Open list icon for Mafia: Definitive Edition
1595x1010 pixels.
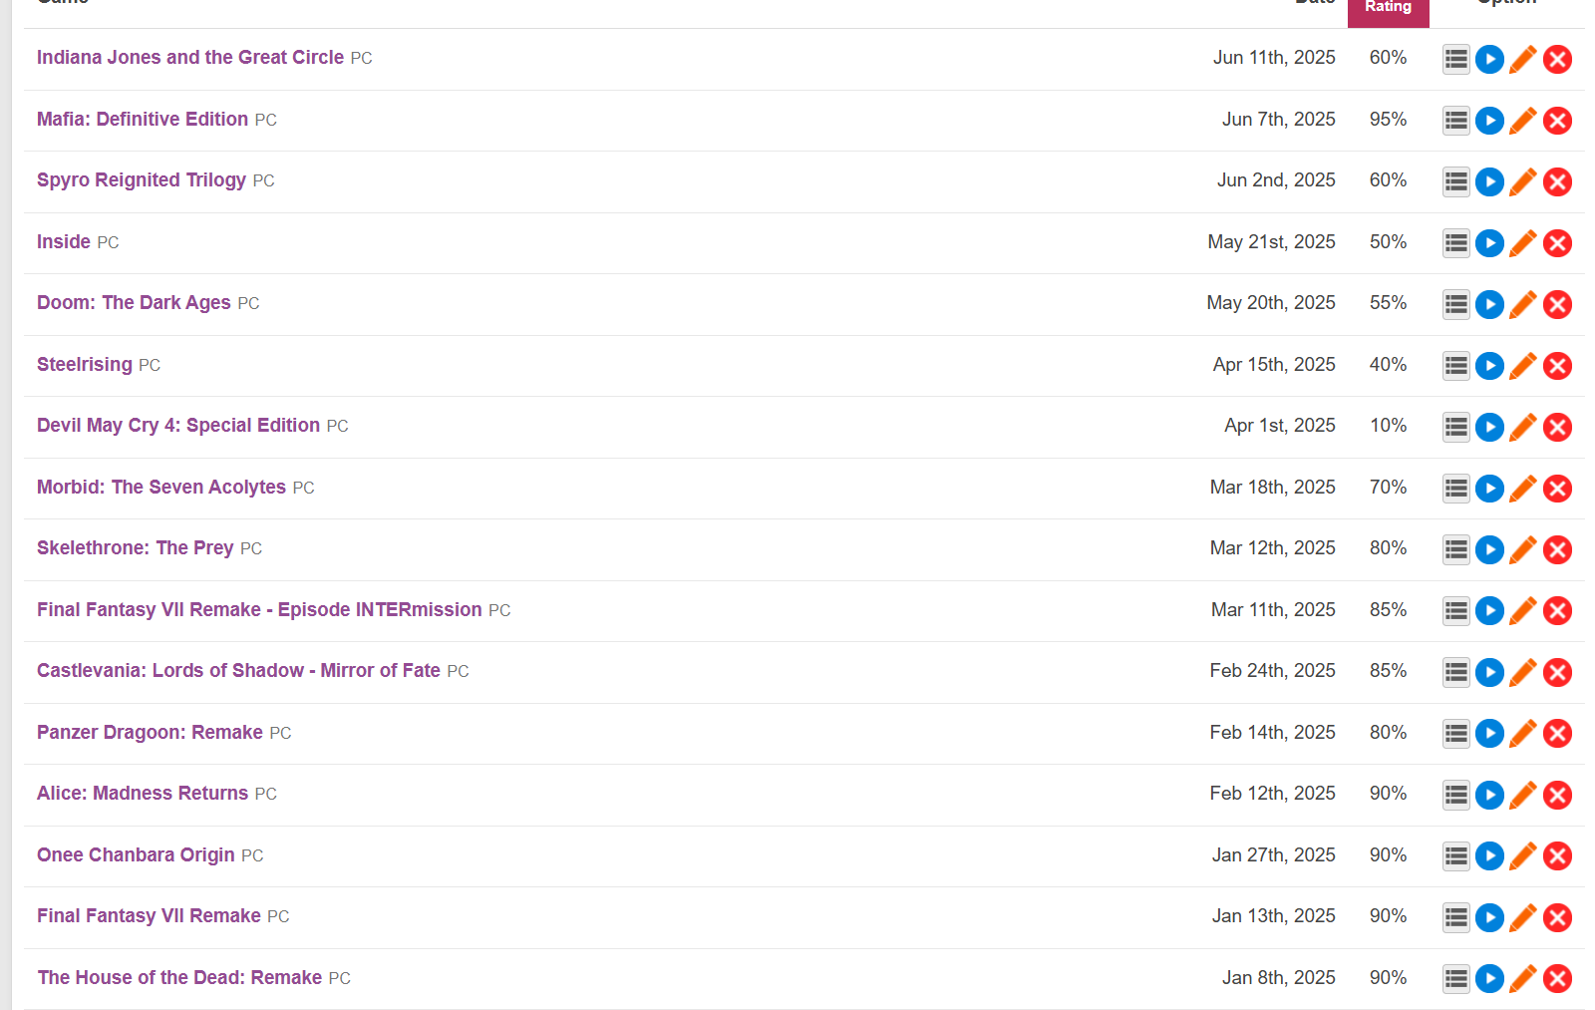[1456, 121]
